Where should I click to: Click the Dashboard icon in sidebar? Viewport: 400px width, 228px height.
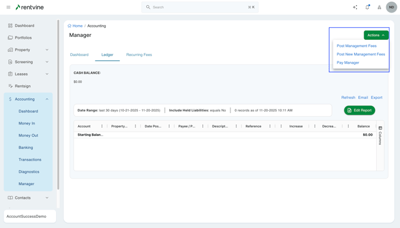(x=10, y=26)
